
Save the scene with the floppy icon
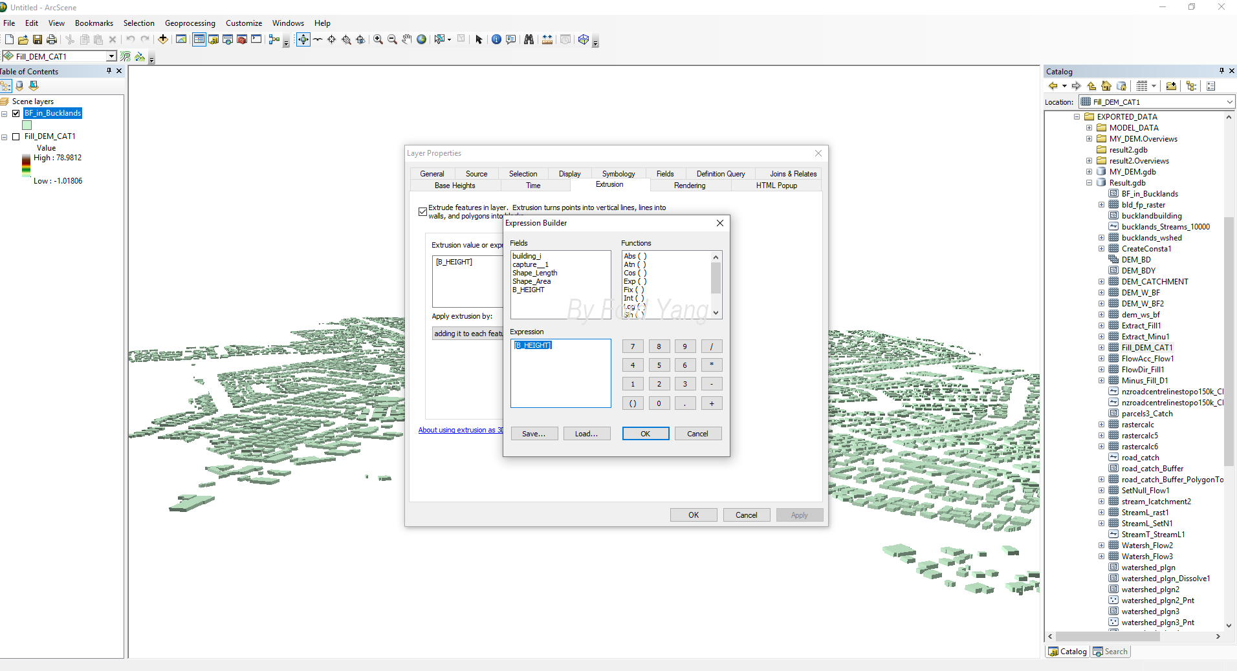[38, 39]
